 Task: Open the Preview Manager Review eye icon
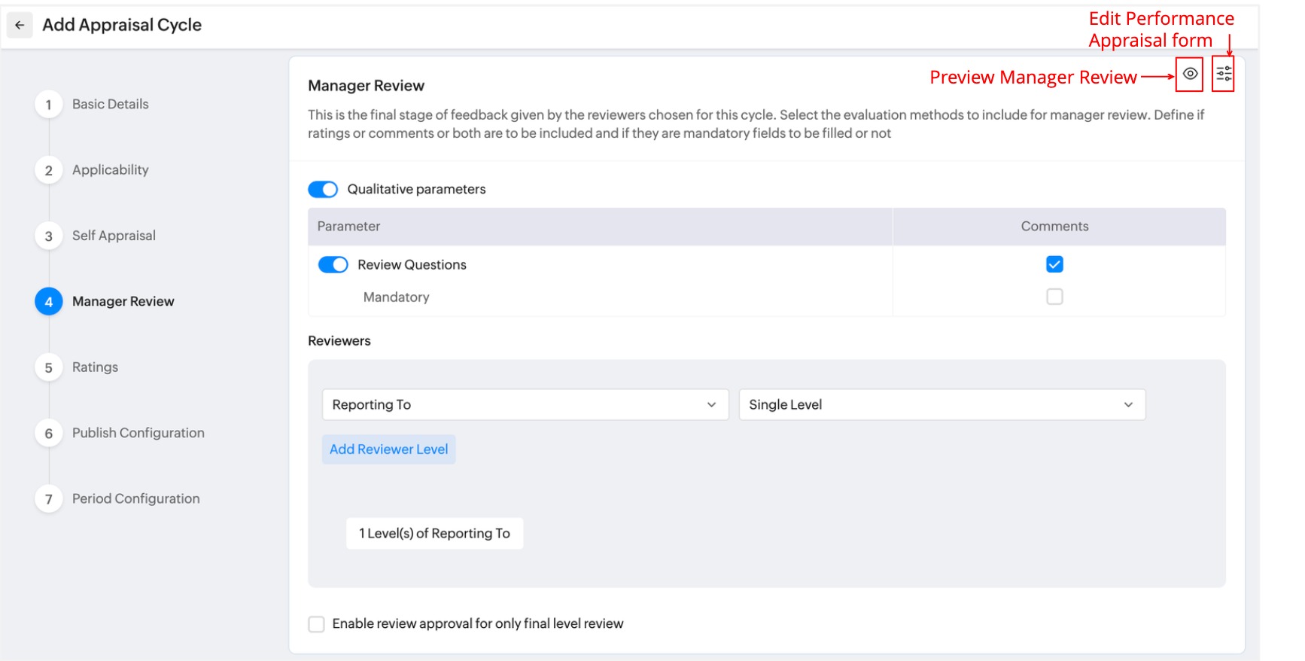click(1189, 74)
